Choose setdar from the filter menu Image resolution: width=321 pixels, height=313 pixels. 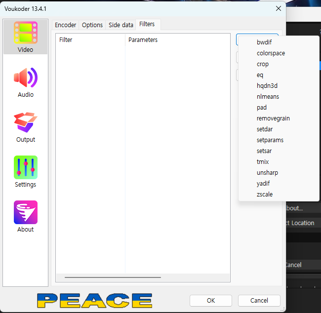pos(279,129)
